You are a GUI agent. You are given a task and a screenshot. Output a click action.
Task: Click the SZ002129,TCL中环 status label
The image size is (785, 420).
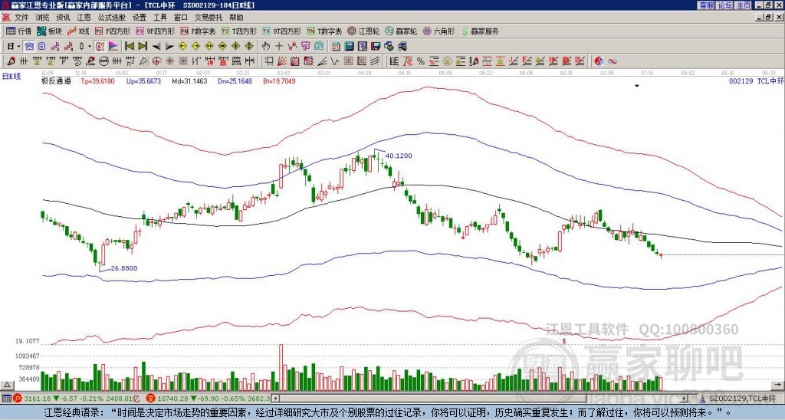[x=742, y=399]
